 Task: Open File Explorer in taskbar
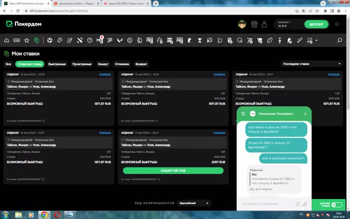click(x=18, y=215)
